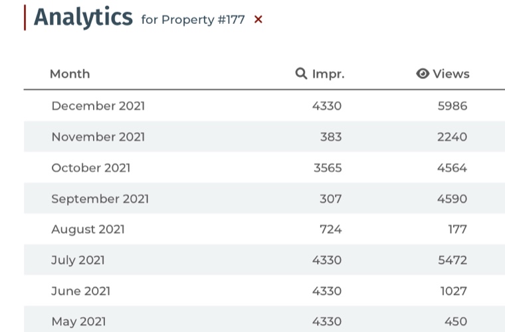Viewport: 505px width, 332px height.
Task: Click the 'for Property #177' label
Action: tap(193, 20)
